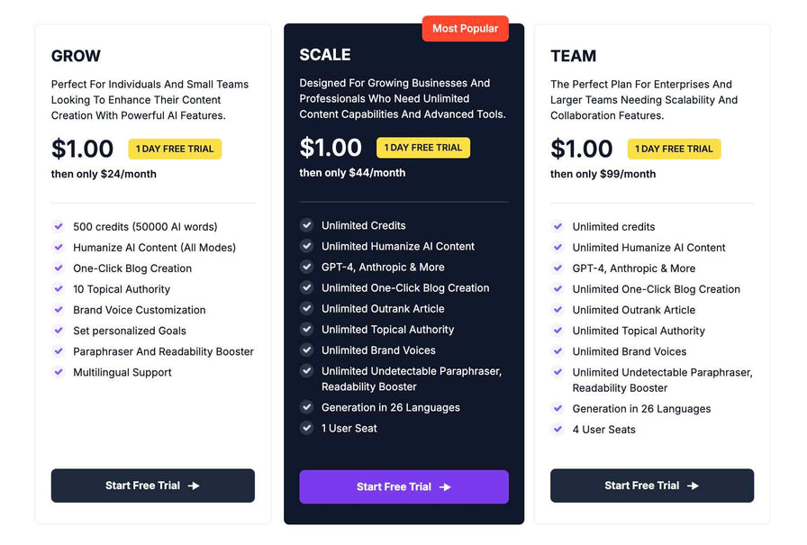Click the SCALE plan 1 Day Free Trial badge
Image resolution: width=807 pixels, height=545 pixels.
[423, 148]
